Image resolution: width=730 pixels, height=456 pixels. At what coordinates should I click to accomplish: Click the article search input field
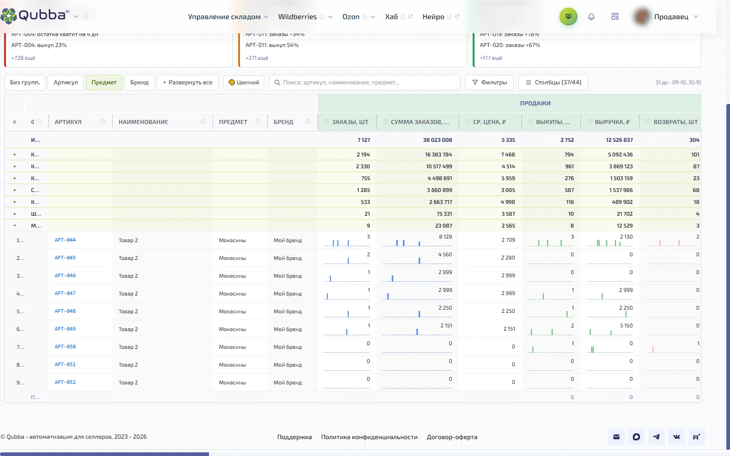point(365,83)
